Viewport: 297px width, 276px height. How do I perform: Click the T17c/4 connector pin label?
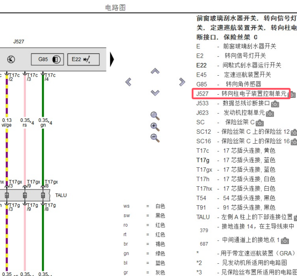[x=50, y=77]
